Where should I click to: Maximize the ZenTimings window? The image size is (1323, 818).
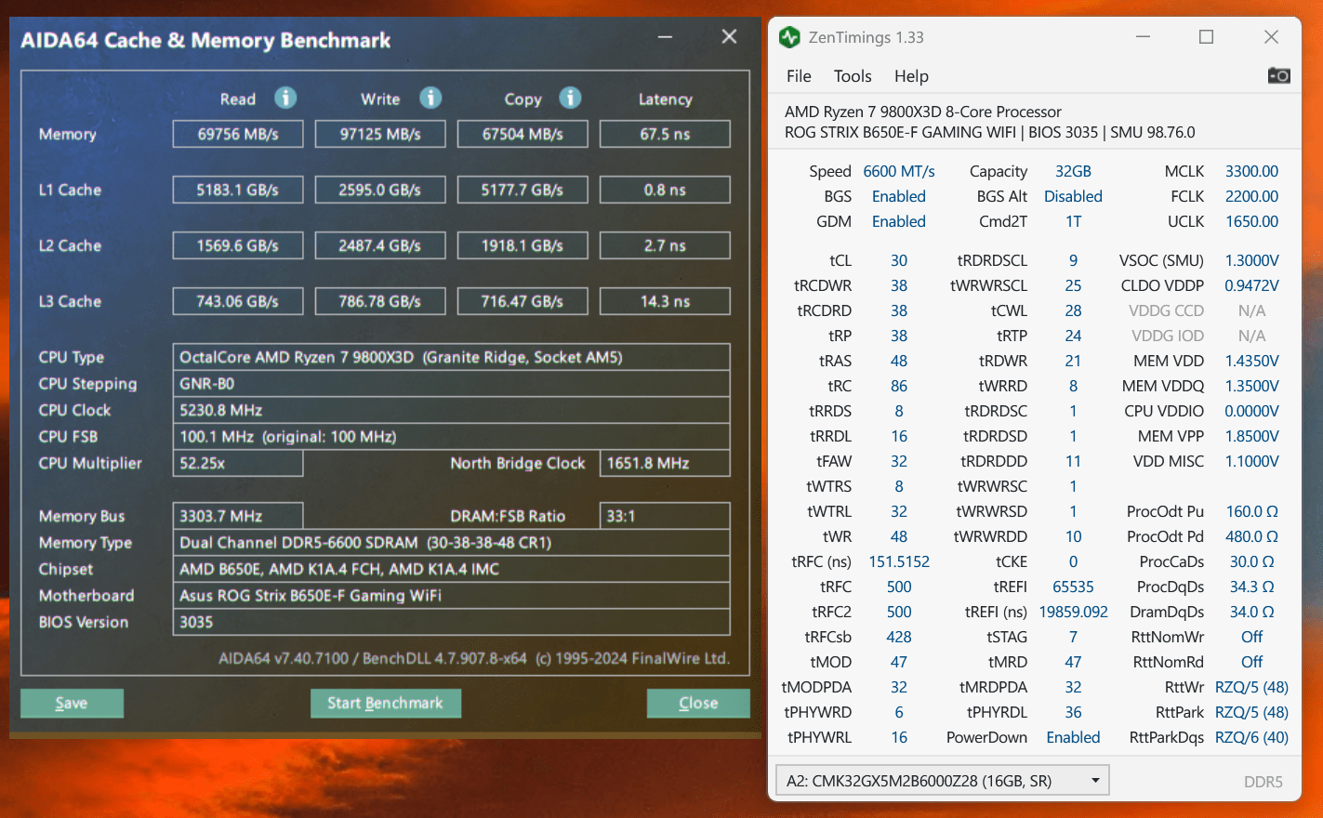click(x=1207, y=37)
